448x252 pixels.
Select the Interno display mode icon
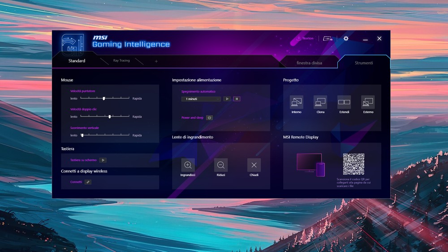coord(296,102)
